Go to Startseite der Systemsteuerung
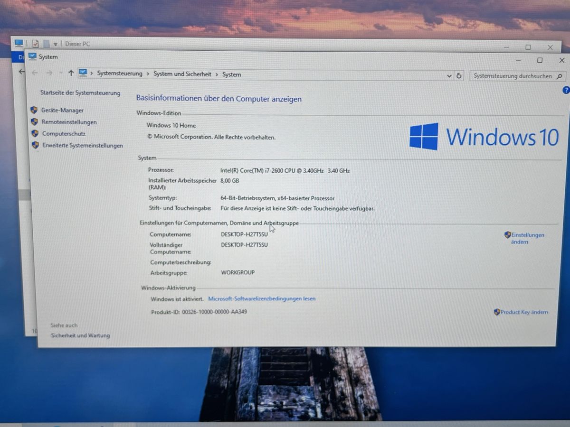Screen dimensions: 570x427 coord(80,93)
